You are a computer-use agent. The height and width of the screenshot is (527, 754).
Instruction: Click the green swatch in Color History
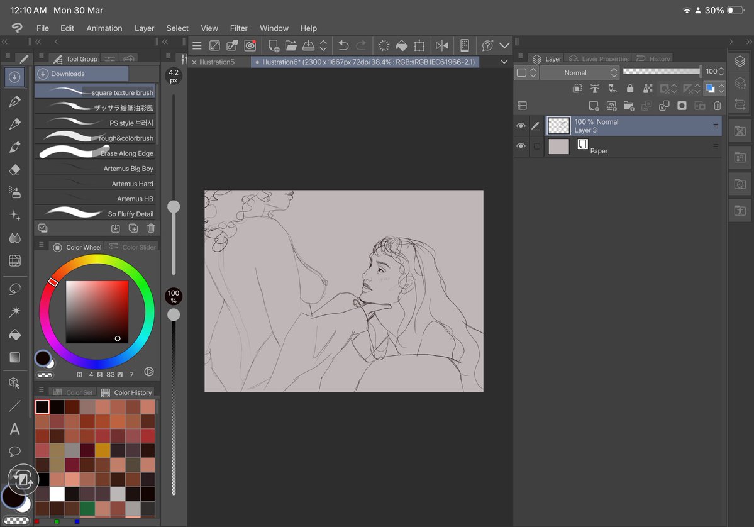click(x=87, y=509)
